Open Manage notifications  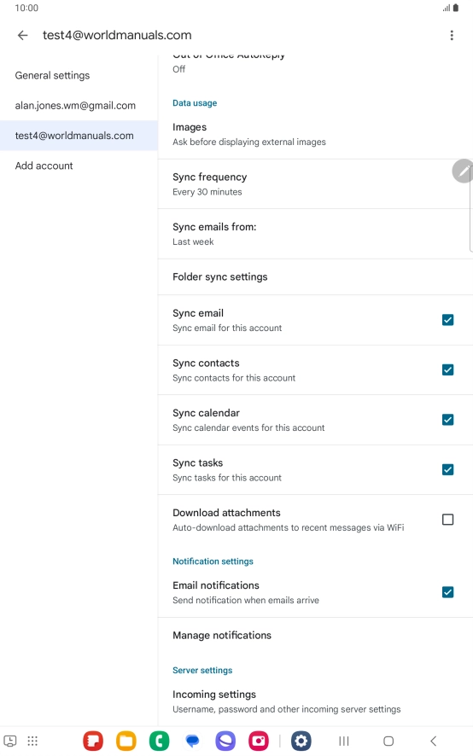point(315,636)
